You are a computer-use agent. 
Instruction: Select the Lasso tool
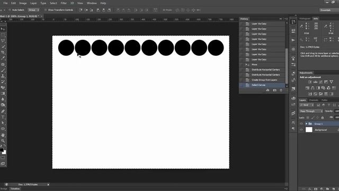(x=3, y=41)
